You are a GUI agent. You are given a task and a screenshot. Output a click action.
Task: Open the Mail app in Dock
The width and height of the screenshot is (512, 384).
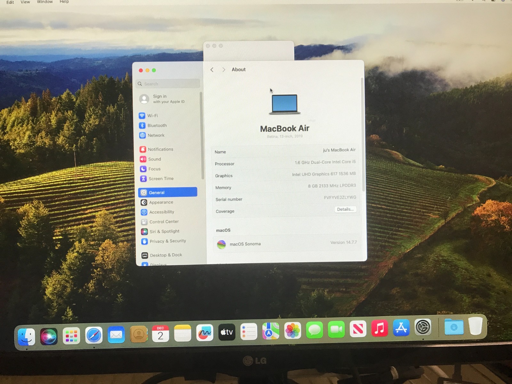click(x=116, y=335)
